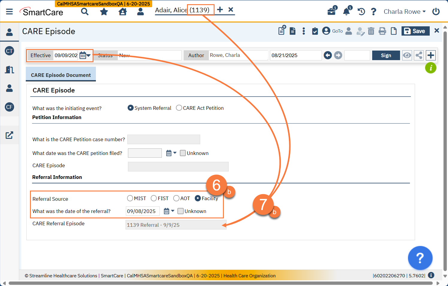The image size is (448, 286).
Task: Switch to CARE Episode Document tab
Action: 61,75
